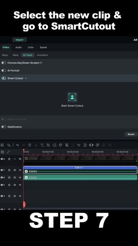
Task: Lock track 7
Action: point(9,170)
